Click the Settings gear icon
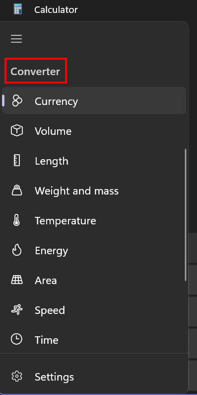Viewport: 197px width, 395px height. pyautogui.click(x=17, y=377)
